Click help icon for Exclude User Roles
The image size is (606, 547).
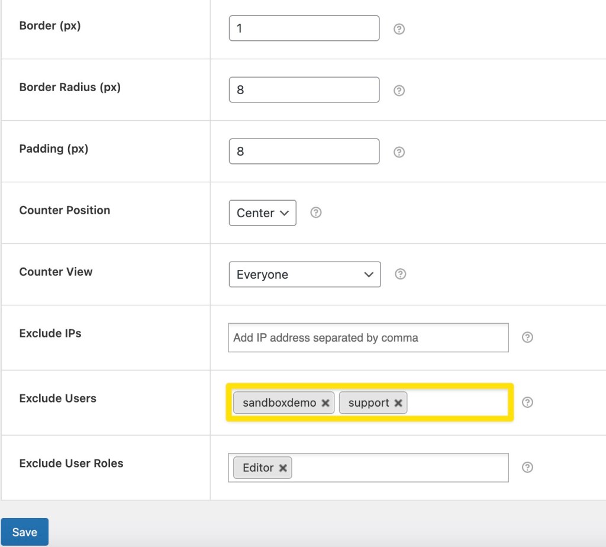527,467
